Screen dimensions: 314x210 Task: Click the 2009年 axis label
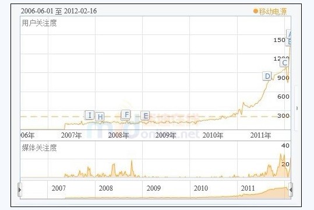click(x=166, y=135)
